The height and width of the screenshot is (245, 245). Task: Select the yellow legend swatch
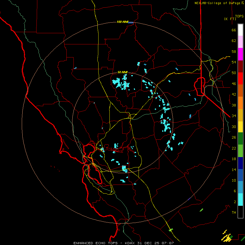pos(240,127)
